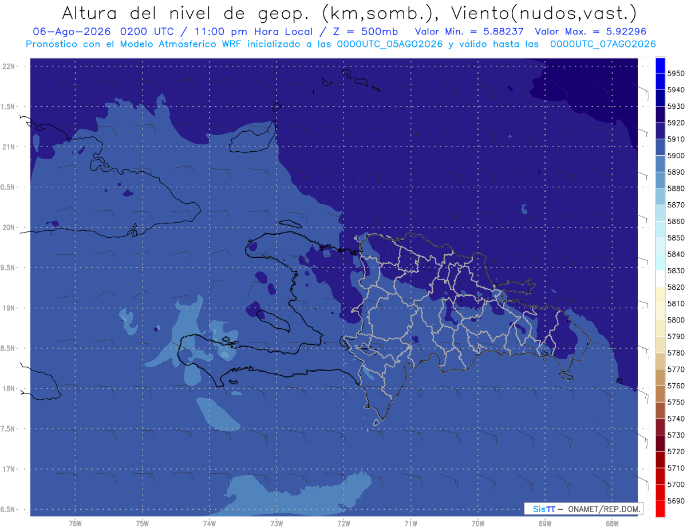Click the 5920 colorbar label
The height and width of the screenshot is (531, 687).
[676, 123]
